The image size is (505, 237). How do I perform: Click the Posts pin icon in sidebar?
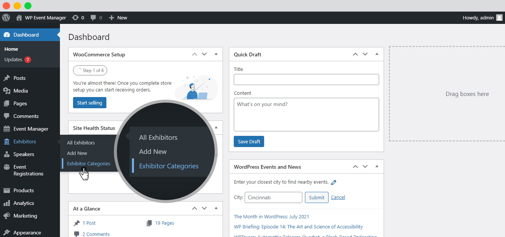(x=7, y=78)
